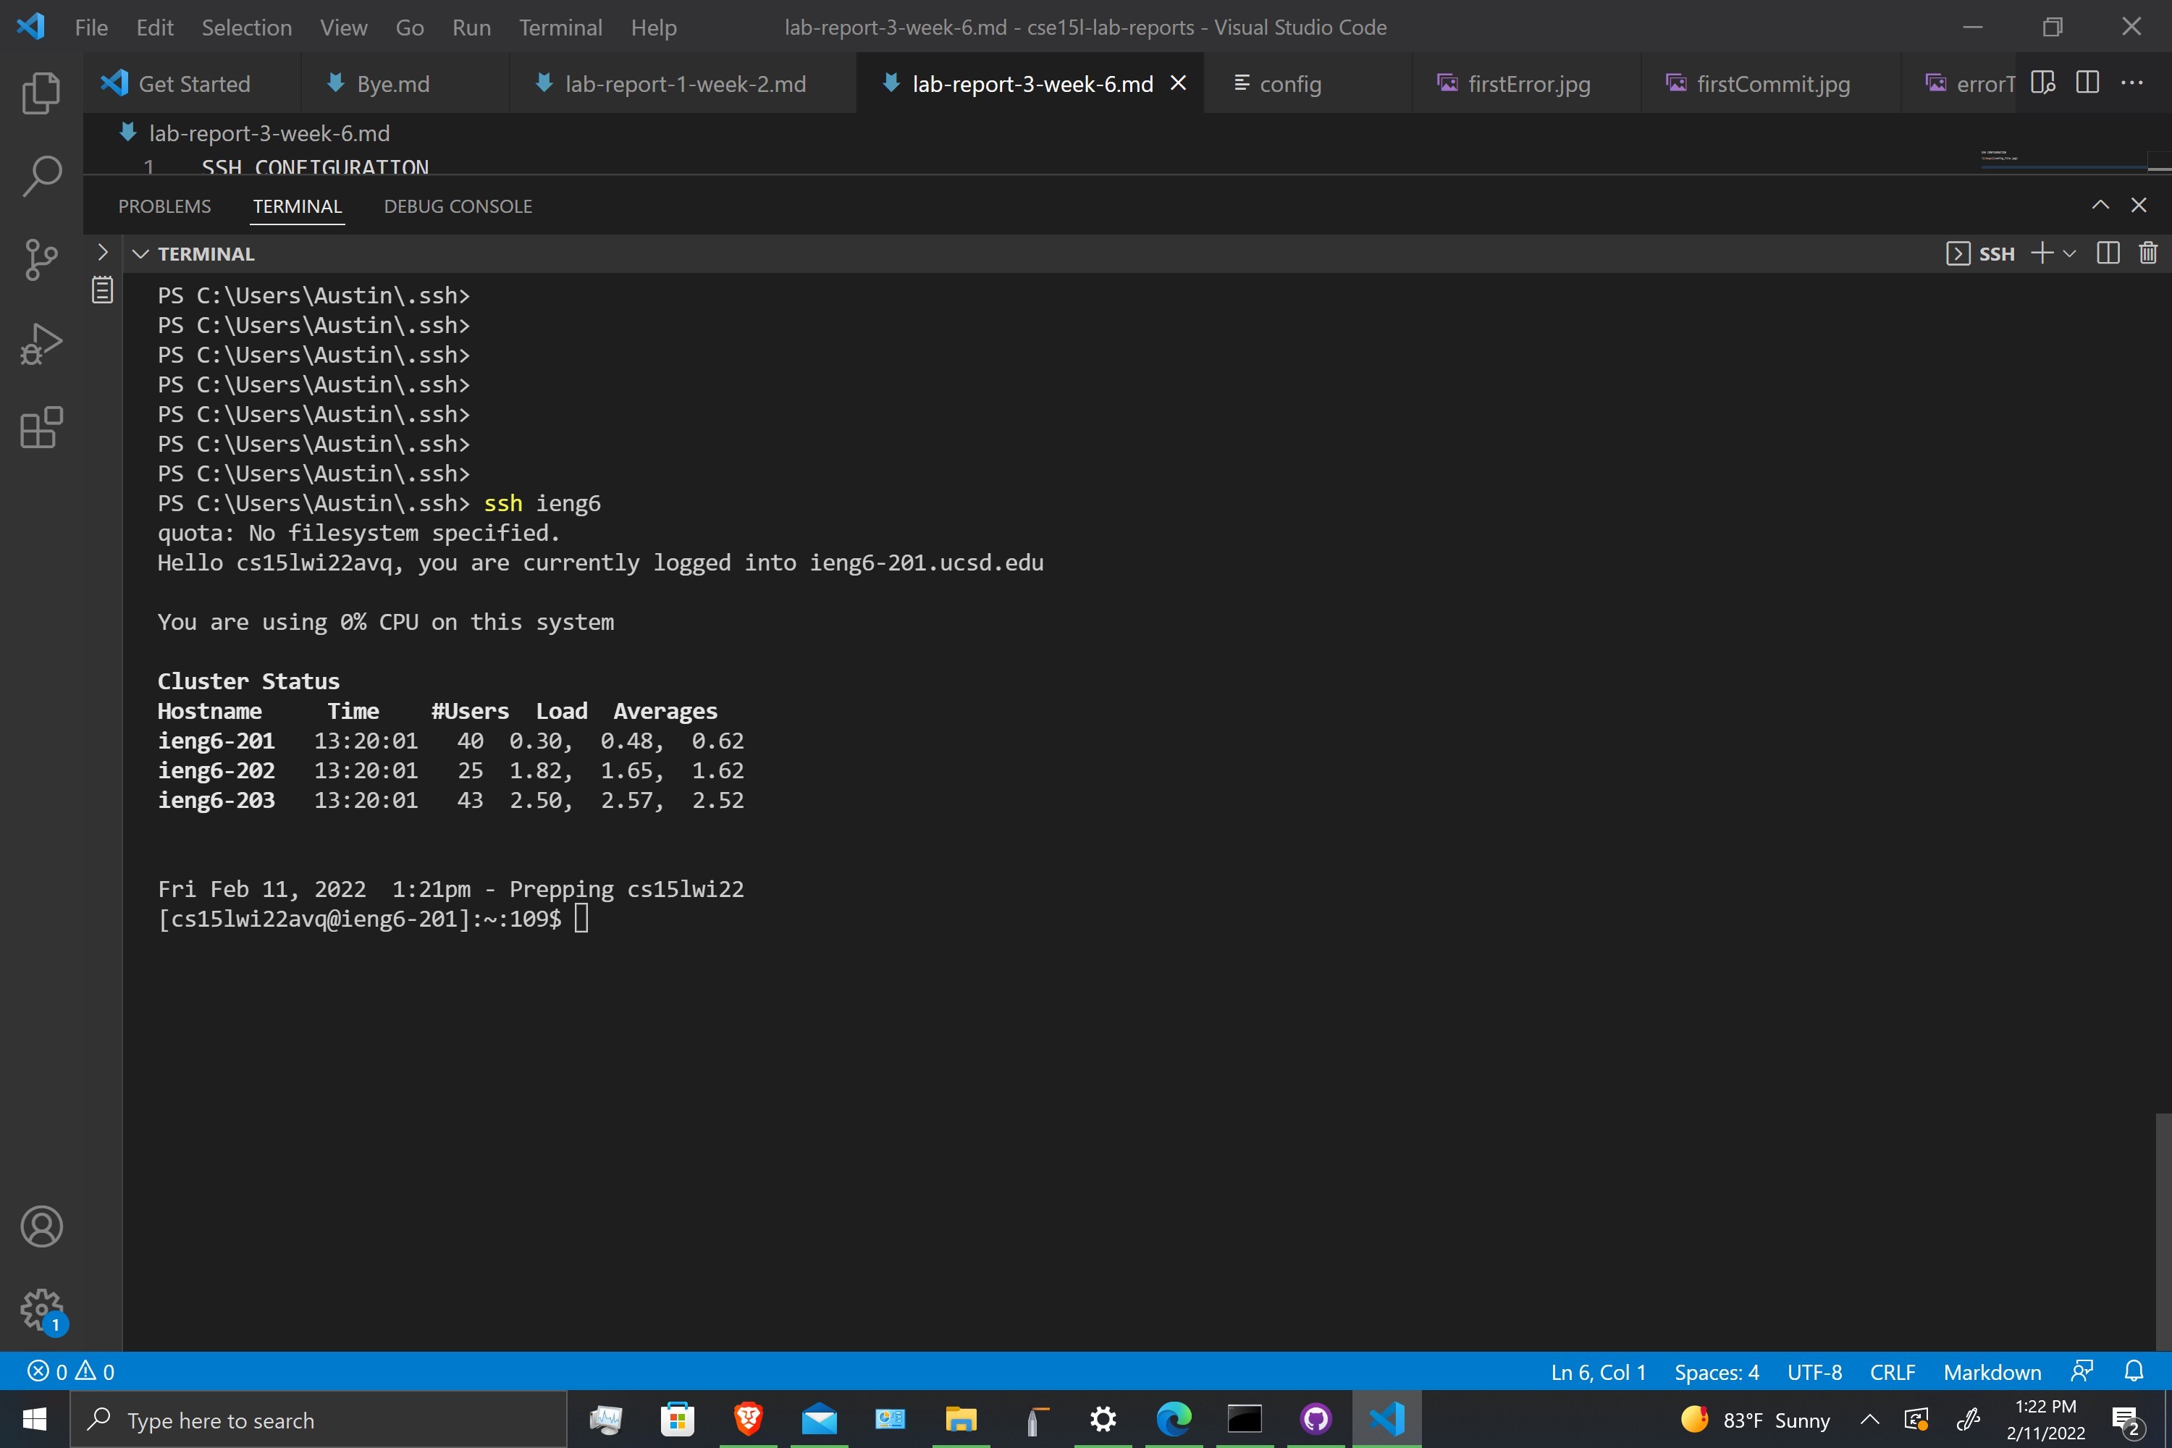Open editor More Actions ellipsis

coord(2132,83)
